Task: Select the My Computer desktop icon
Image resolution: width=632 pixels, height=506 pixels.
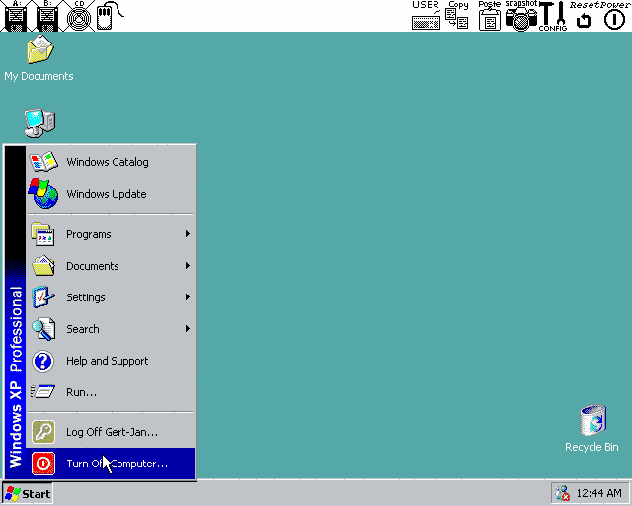Action: pos(39,123)
